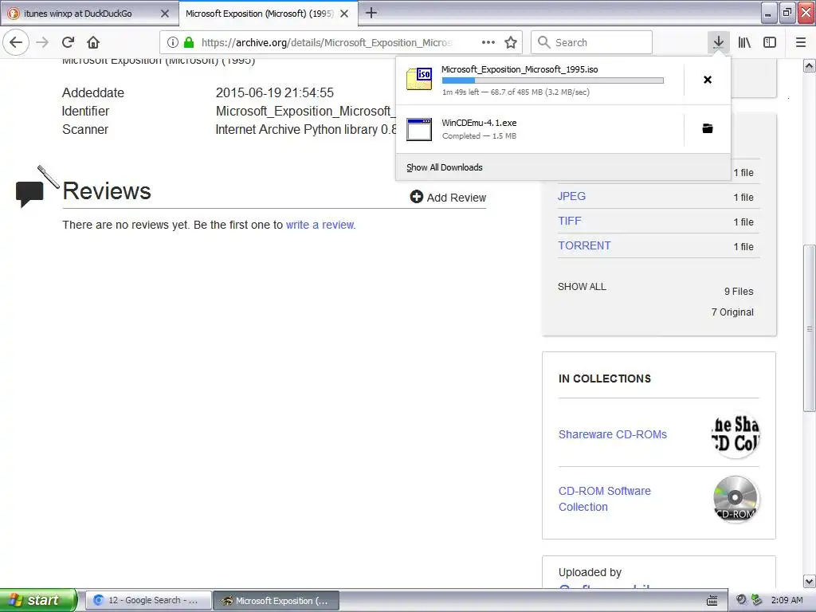Image resolution: width=816 pixels, height=612 pixels.
Task: Show sidebars toolbar button
Action: (x=770, y=42)
